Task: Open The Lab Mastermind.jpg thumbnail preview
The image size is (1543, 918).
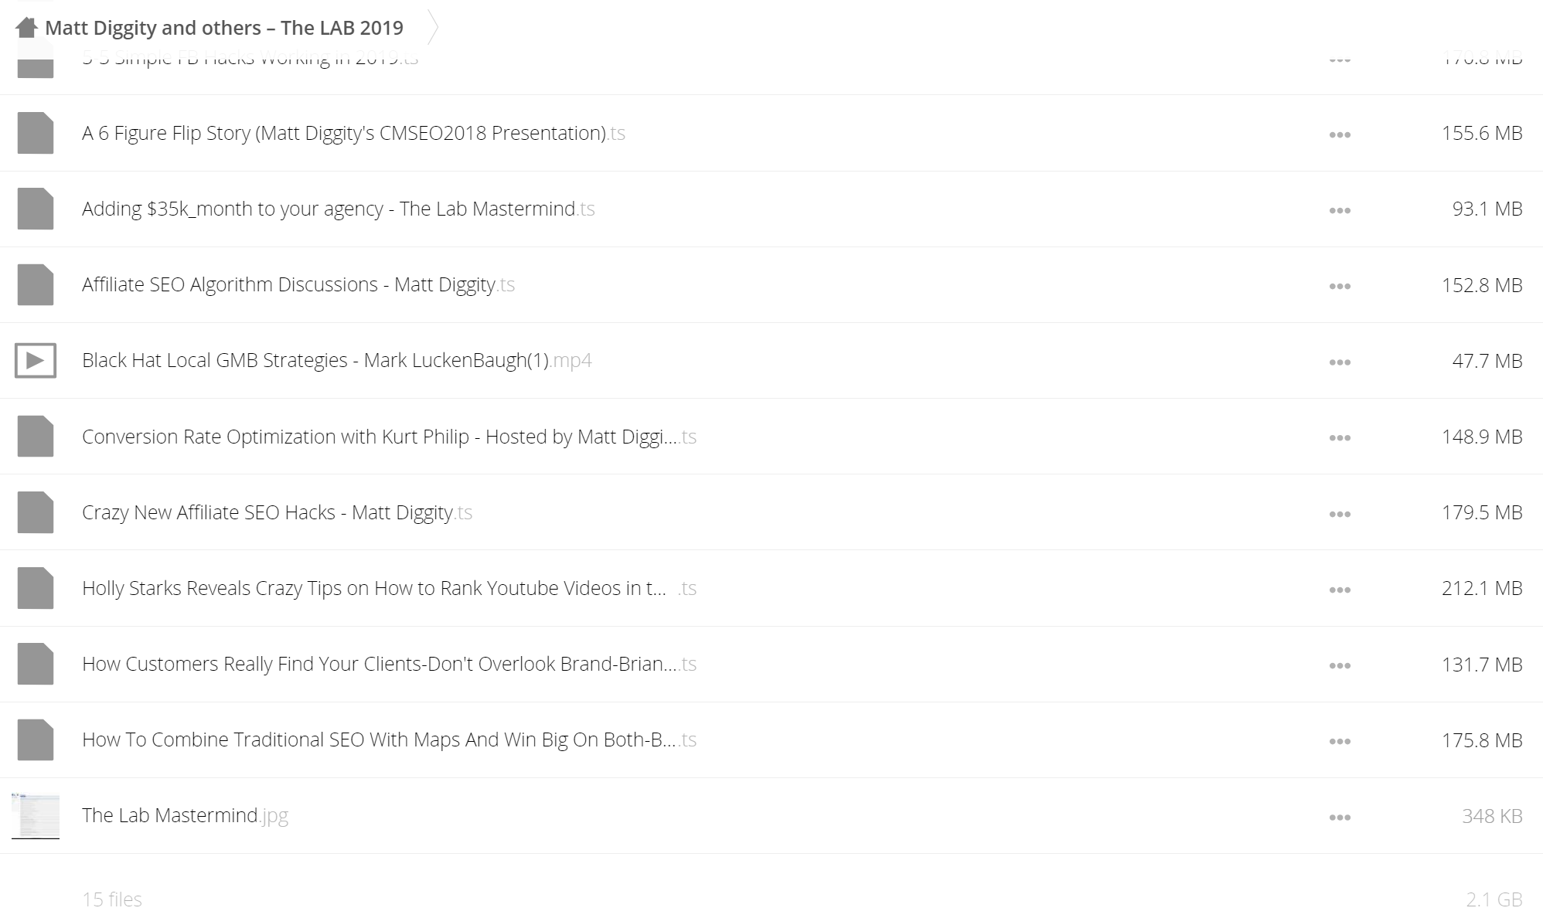Action: pyautogui.click(x=36, y=815)
